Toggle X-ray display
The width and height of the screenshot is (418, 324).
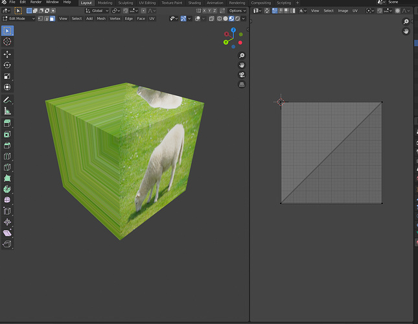pyautogui.click(x=211, y=19)
